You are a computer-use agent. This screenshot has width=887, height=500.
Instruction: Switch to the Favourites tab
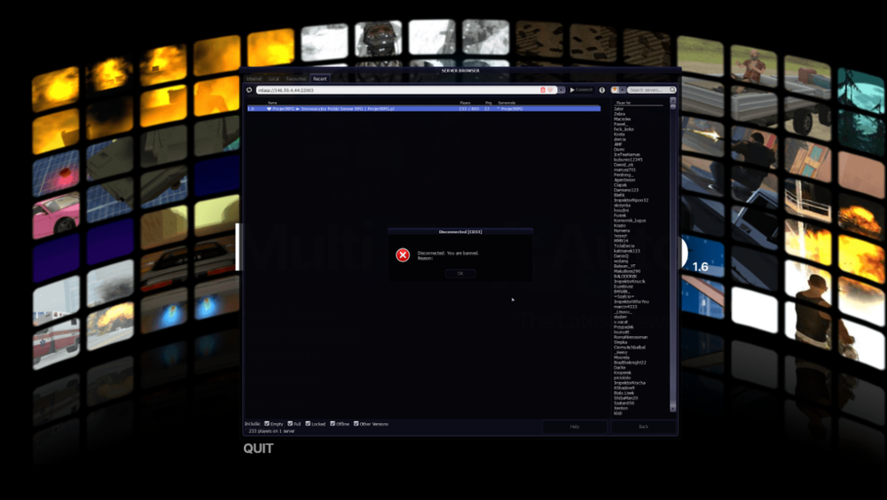pos(296,79)
